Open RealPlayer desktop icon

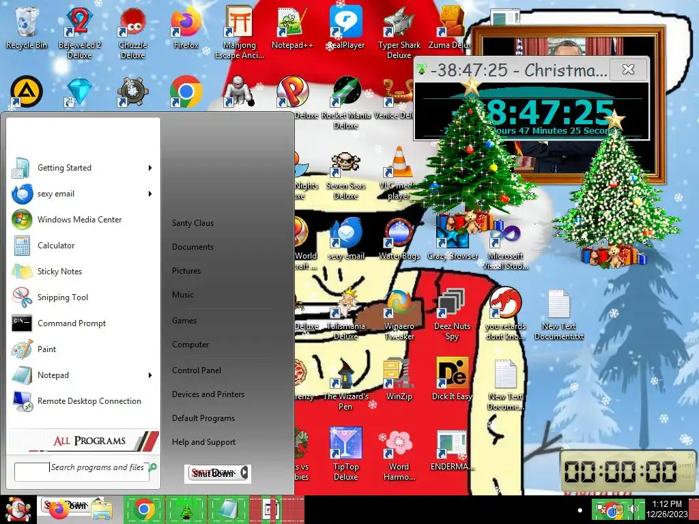[x=346, y=29]
